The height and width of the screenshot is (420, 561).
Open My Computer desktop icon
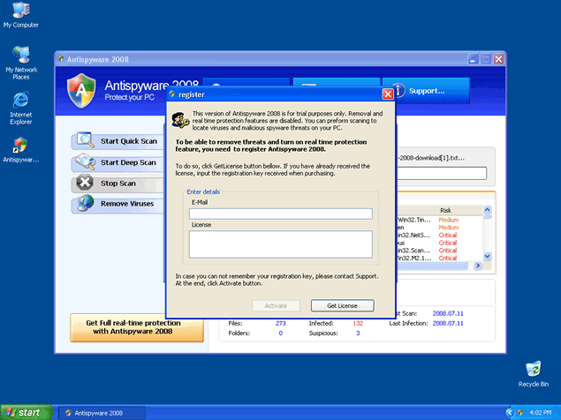pos(20,11)
